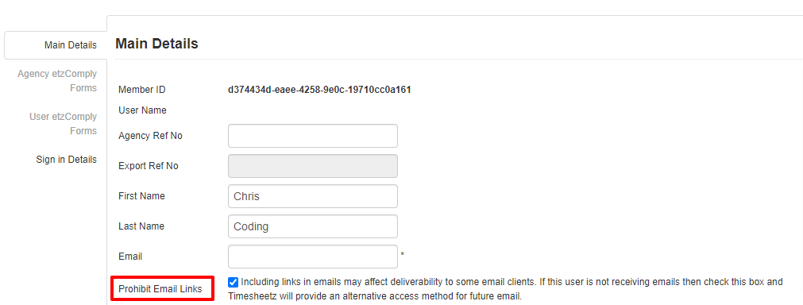Click the email deliverability description text
This screenshot has width=803, height=305.
pos(505,288)
